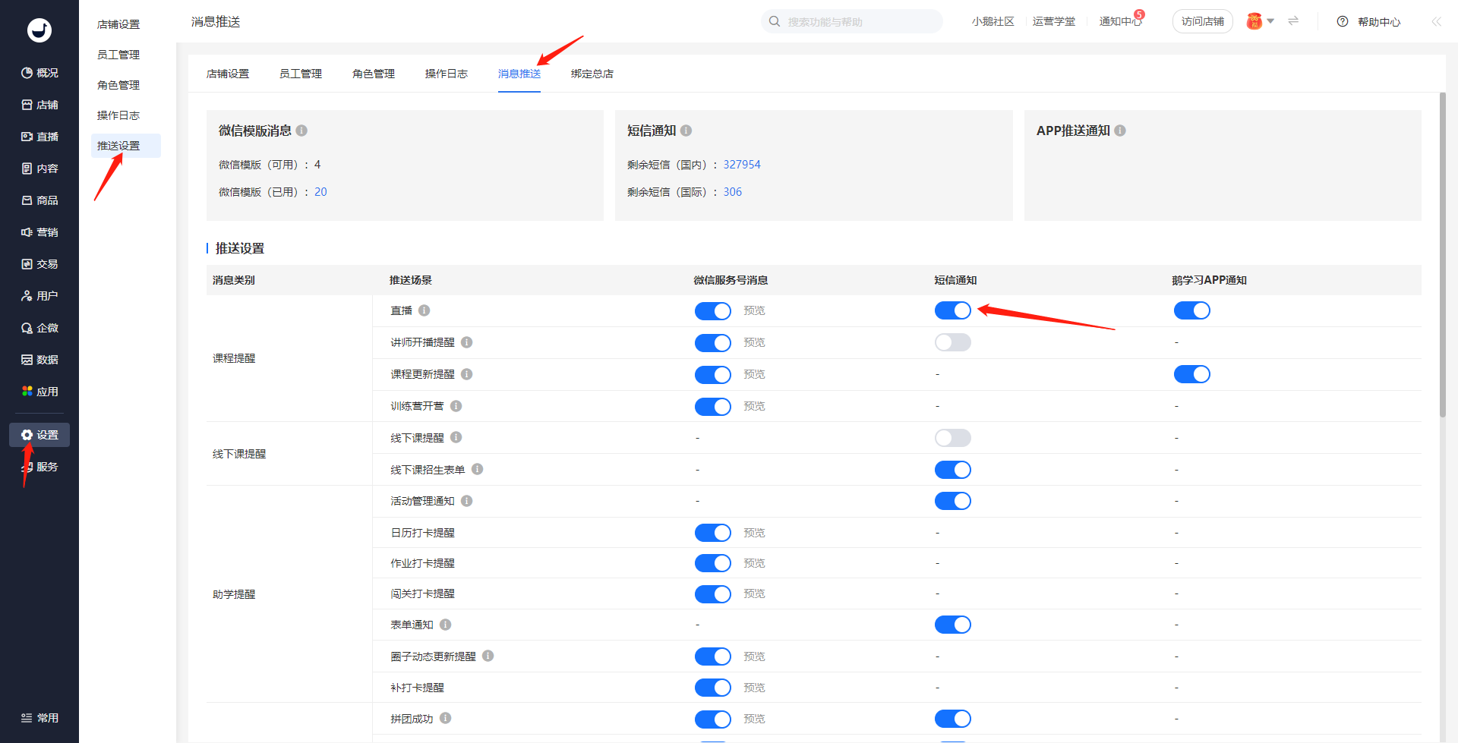Toggle SMS notification for 表单通知
Image resolution: width=1458 pixels, height=743 pixels.
click(x=953, y=625)
